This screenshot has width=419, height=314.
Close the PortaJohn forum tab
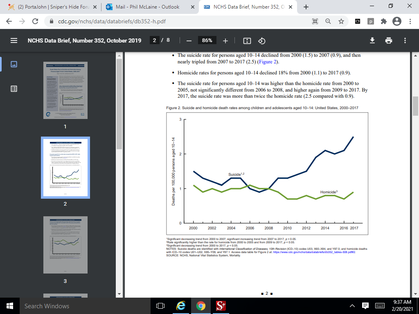(95, 7)
